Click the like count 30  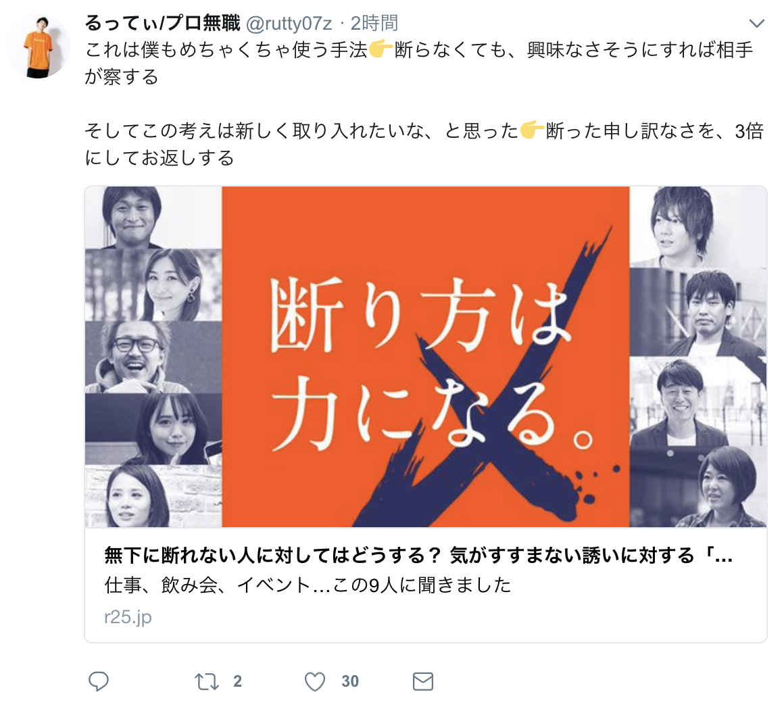pyautogui.click(x=350, y=681)
